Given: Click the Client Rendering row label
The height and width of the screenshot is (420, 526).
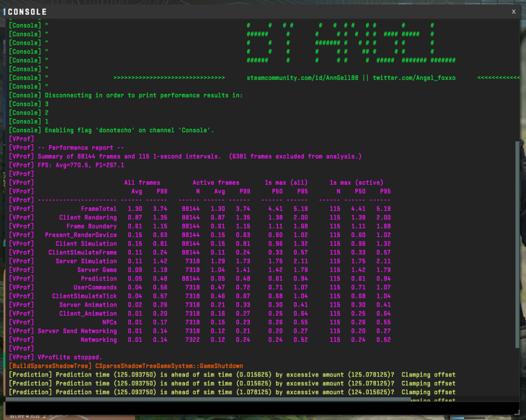Looking at the screenshot, I should coord(88,217).
